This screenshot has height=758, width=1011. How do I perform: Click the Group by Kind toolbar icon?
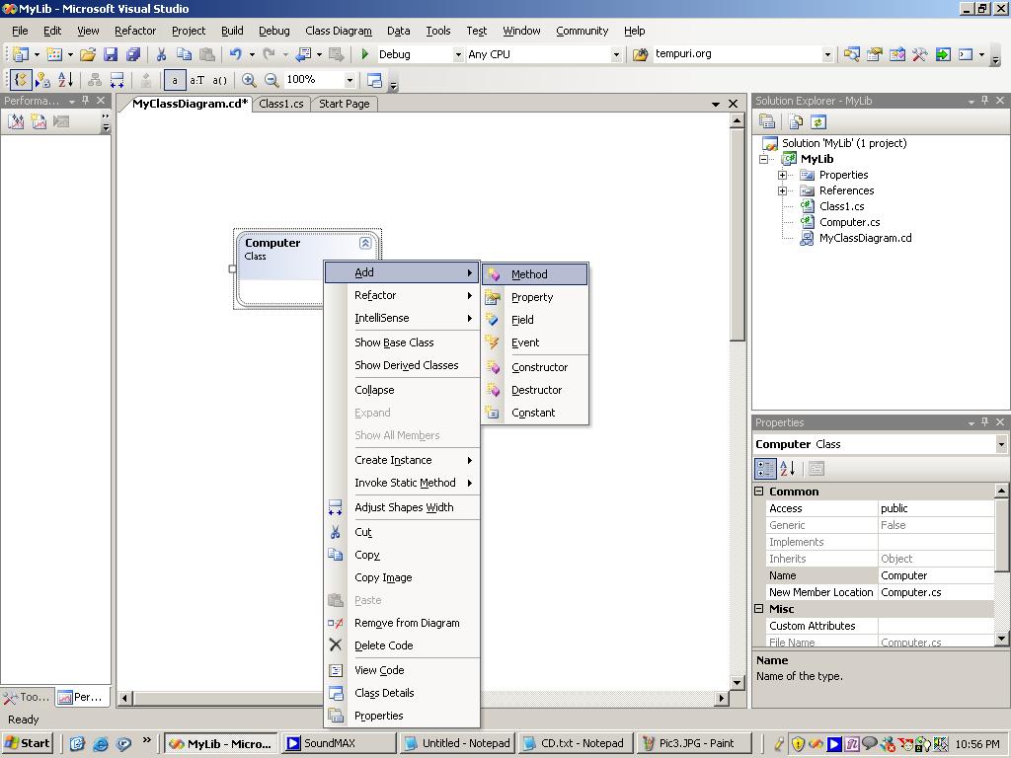[22, 80]
